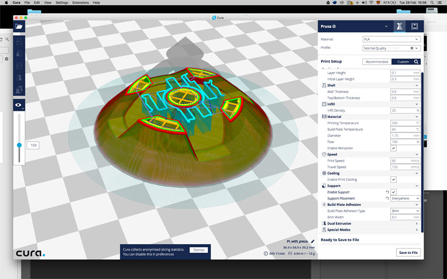Click the star icon in the Profile field
This screenshot has width=447, height=279.
[x=412, y=48]
